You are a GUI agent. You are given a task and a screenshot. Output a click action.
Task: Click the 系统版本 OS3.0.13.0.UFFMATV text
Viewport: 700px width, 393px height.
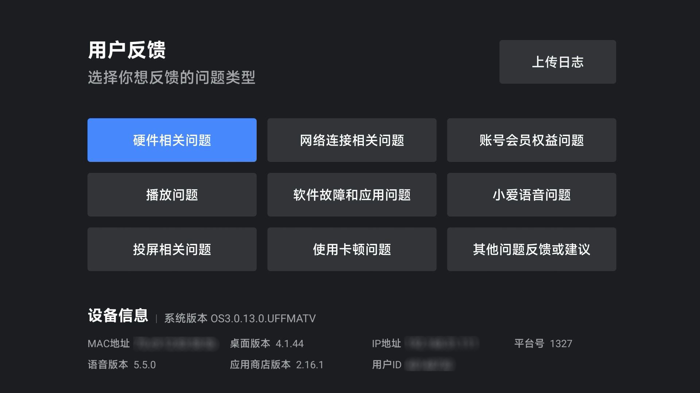pos(240,318)
